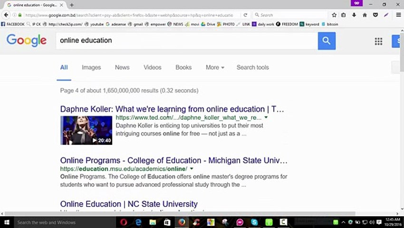
Task: Open the bitcoin bookmark
Action: 329,24
